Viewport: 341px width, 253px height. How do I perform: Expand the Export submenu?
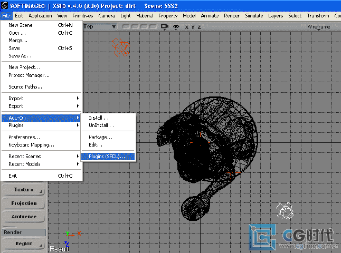[x=41, y=106]
